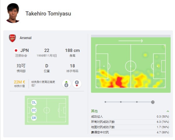
Task: Click the 成功过人 stat row
Action: pyautogui.click(x=130, y=117)
